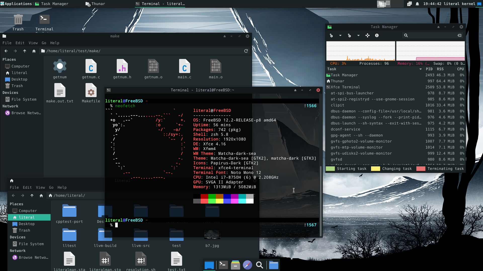This screenshot has height=271, width=483.
Task: Click the Terminal window vertical scrollbar
Action: click(320, 201)
